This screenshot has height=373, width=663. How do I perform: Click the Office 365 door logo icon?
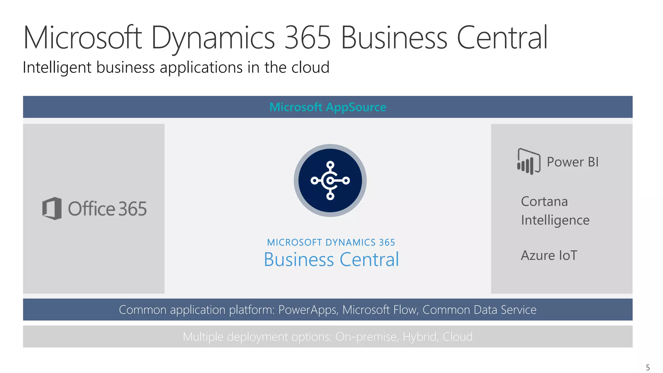click(52, 209)
